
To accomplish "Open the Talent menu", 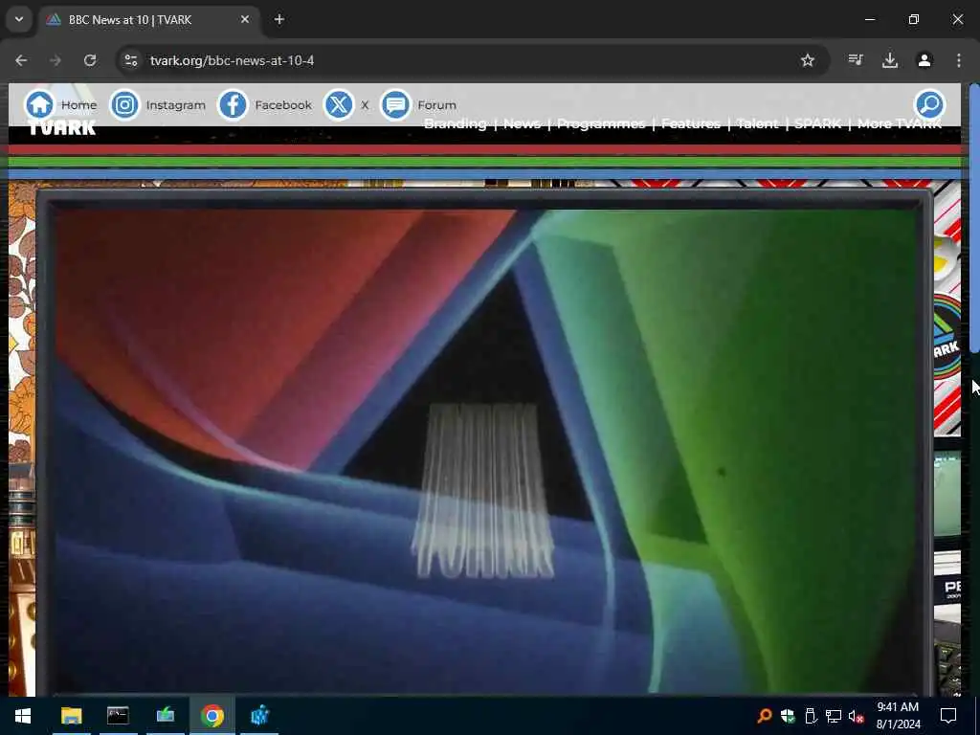I will (x=758, y=123).
